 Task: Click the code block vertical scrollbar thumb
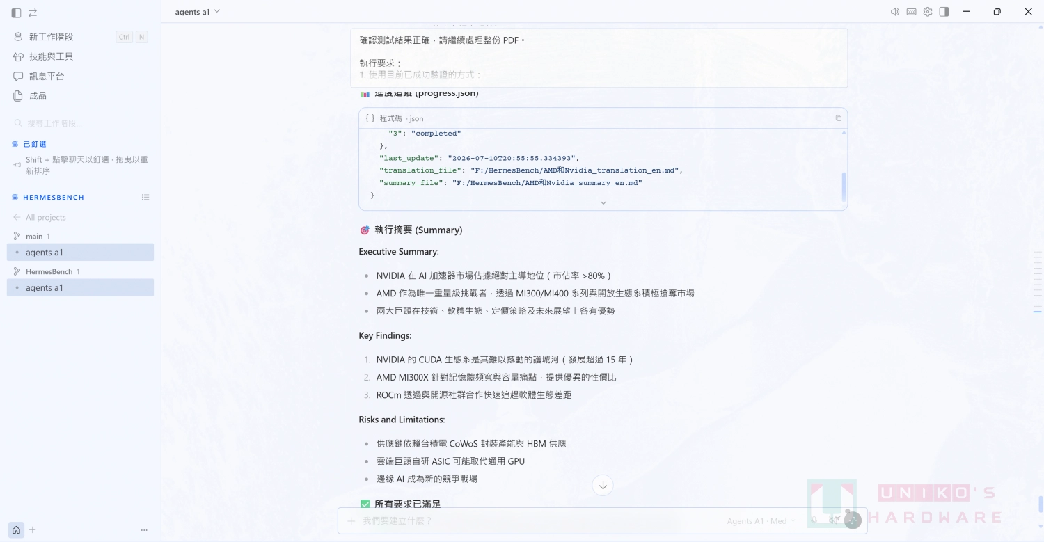coord(844,186)
